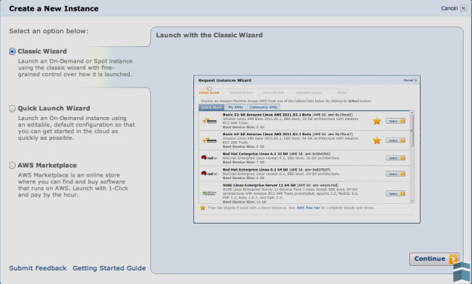The height and width of the screenshot is (284, 472).
Task: Click the Request Instances Wizard preview image
Action: [307, 149]
